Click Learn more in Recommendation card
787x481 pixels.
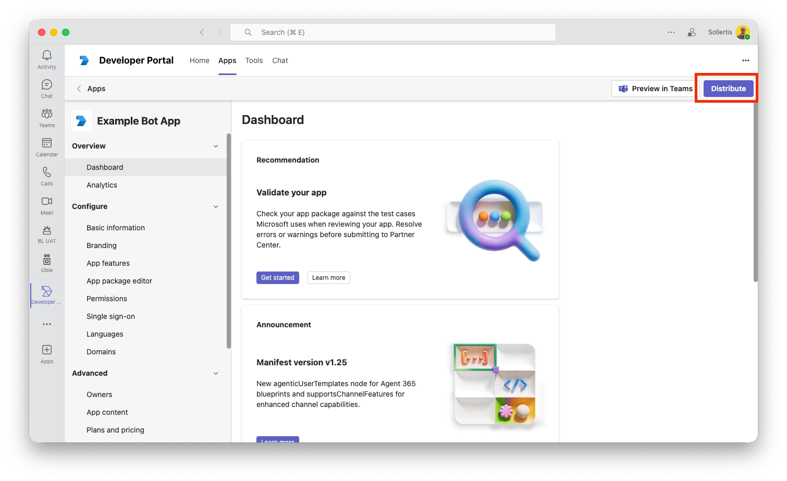[x=329, y=278]
